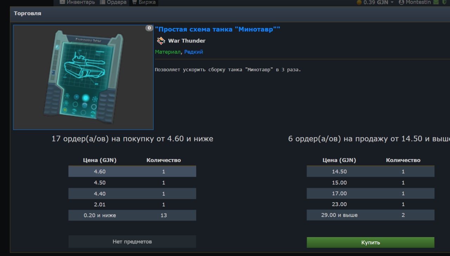Click the Материал tag

tap(168, 52)
